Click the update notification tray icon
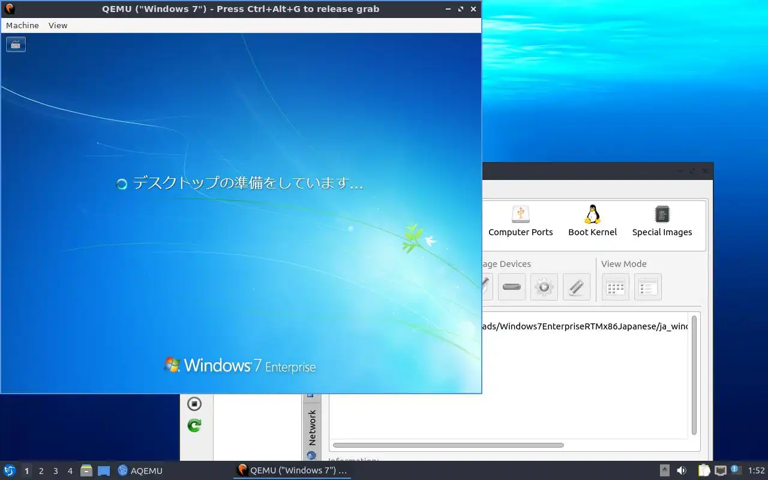The height and width of the screenshot is (480, 768). point(736,470)
